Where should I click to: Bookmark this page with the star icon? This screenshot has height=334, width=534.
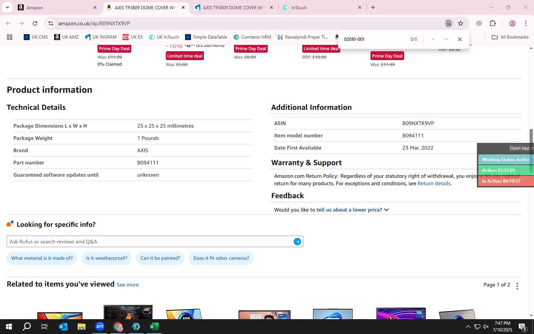(x=461, y=23)
